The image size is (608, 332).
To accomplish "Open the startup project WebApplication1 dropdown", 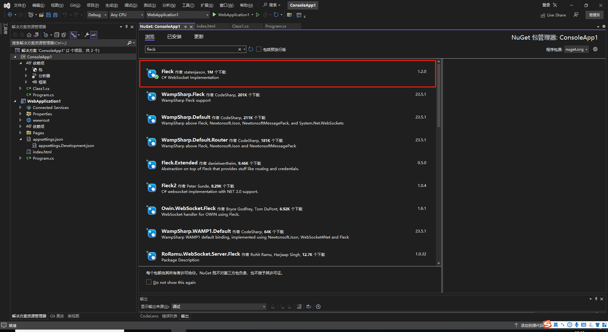I will pyautogui.click(x=178, y=15).
